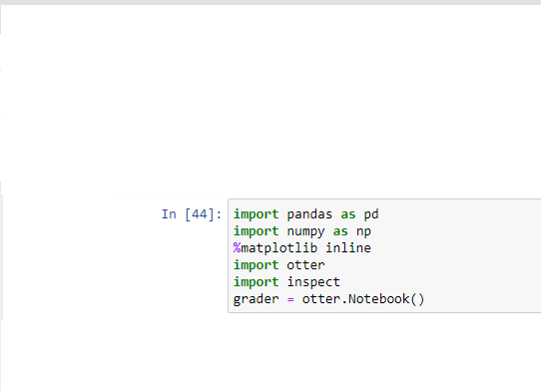Click 'otter' before .Notebook() in last line
Image resolution: width=541 pixels, height=391 pixels.
coord(321,299)
